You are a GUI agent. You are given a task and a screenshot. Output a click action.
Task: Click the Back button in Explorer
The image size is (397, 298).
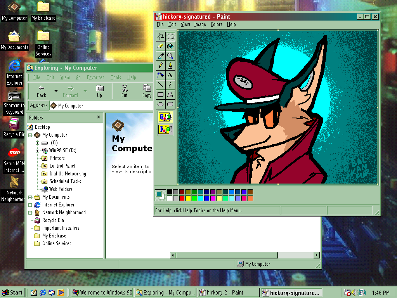(42, 91)
